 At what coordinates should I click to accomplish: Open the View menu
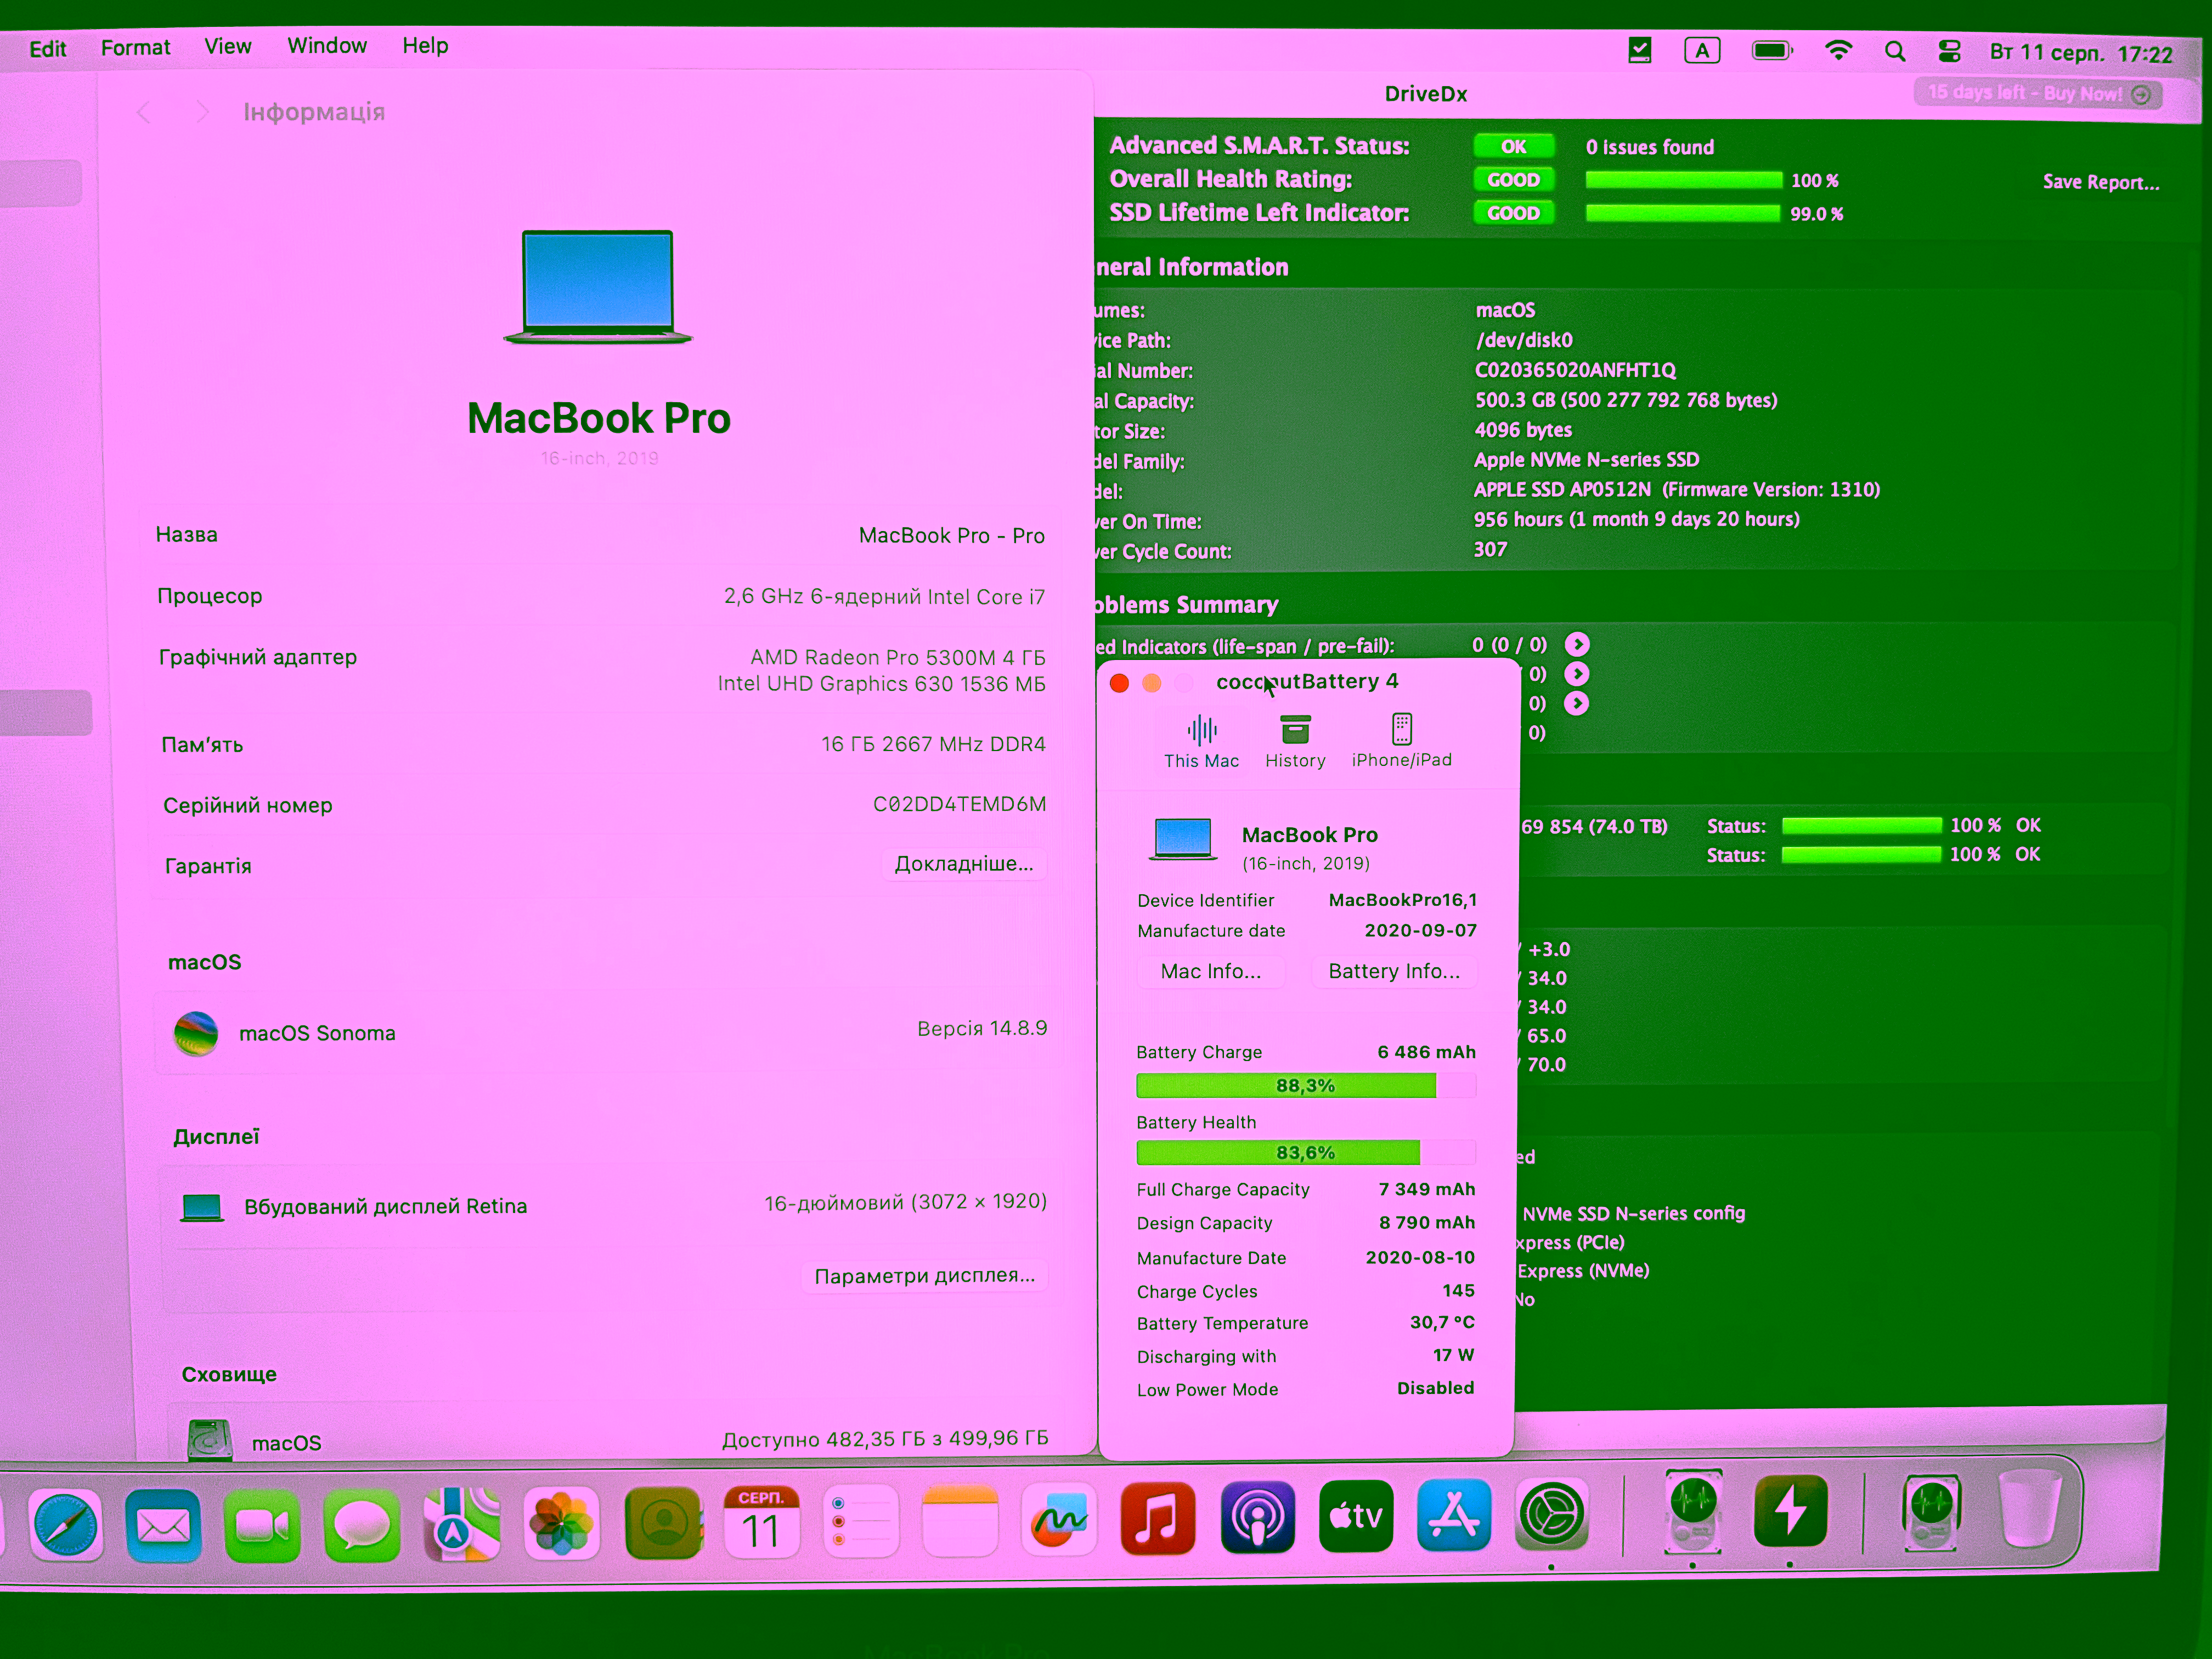[x=228, y=47]
